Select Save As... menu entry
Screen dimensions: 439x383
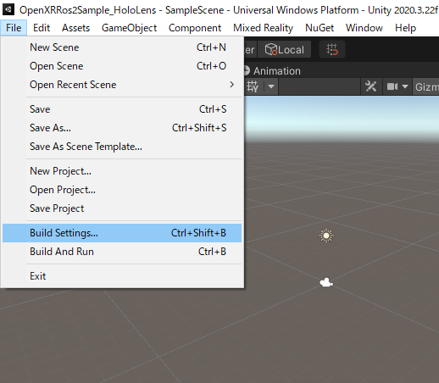pos(122,128)
